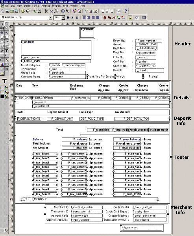
Task: Click the Paste icon
Action: pyautogui.click(x=55, y=11)
